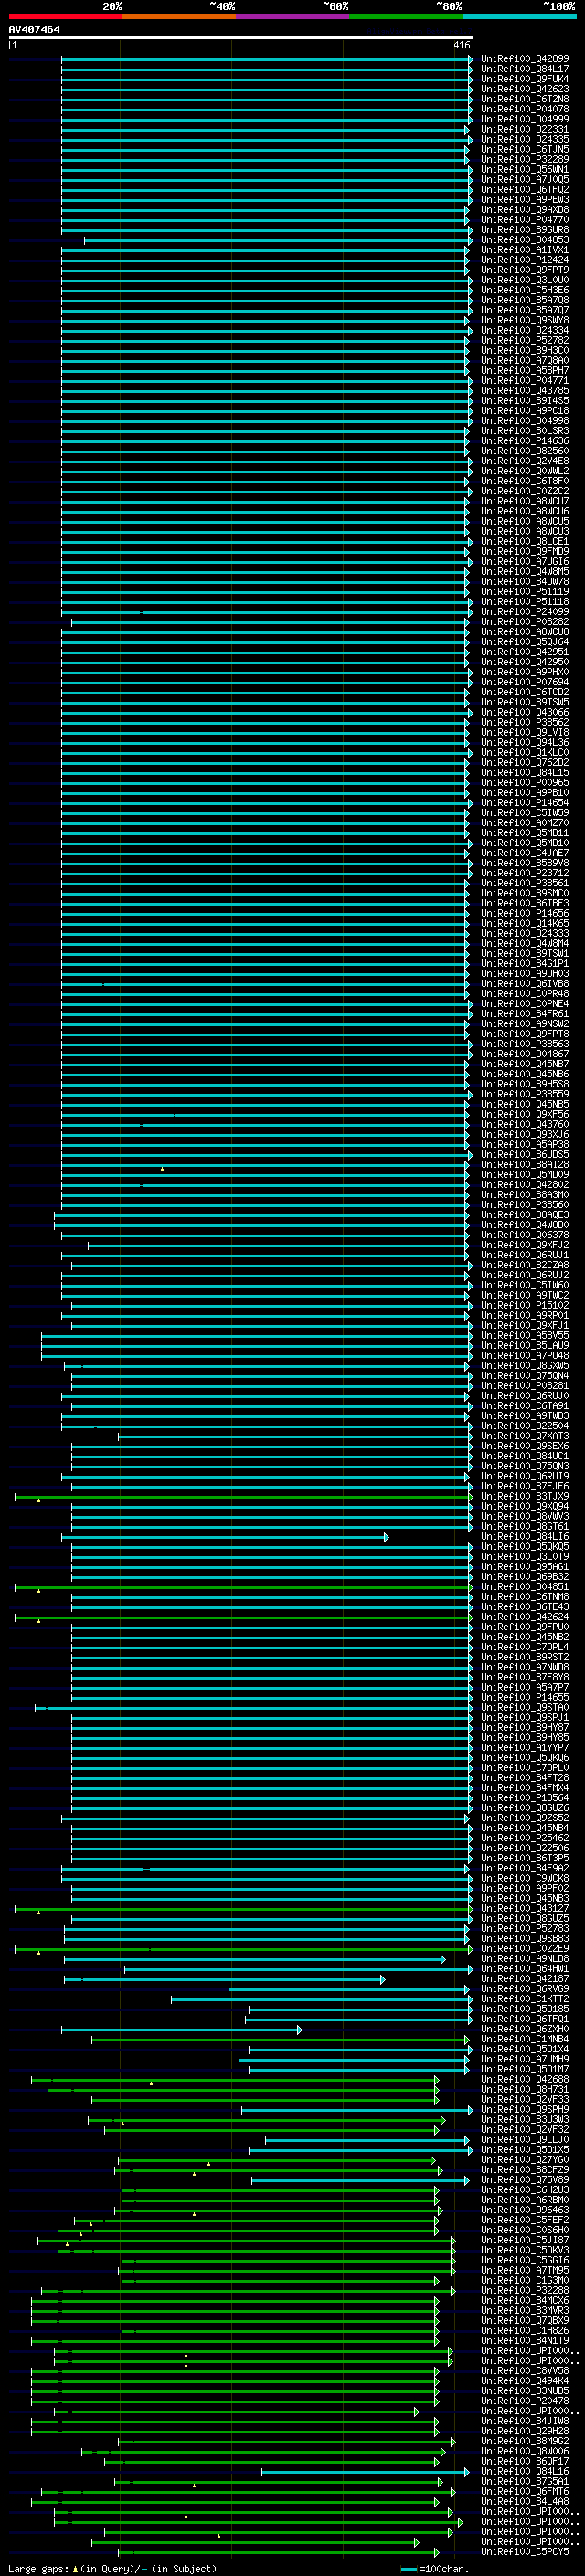
Task: Open hit UniRef100_Q9FUK4
Action: coord(525,79)
